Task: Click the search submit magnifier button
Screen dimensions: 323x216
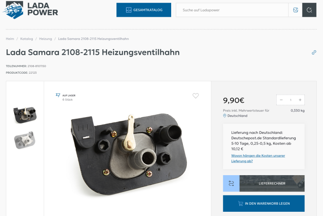Action: click(x=309, y=10)
